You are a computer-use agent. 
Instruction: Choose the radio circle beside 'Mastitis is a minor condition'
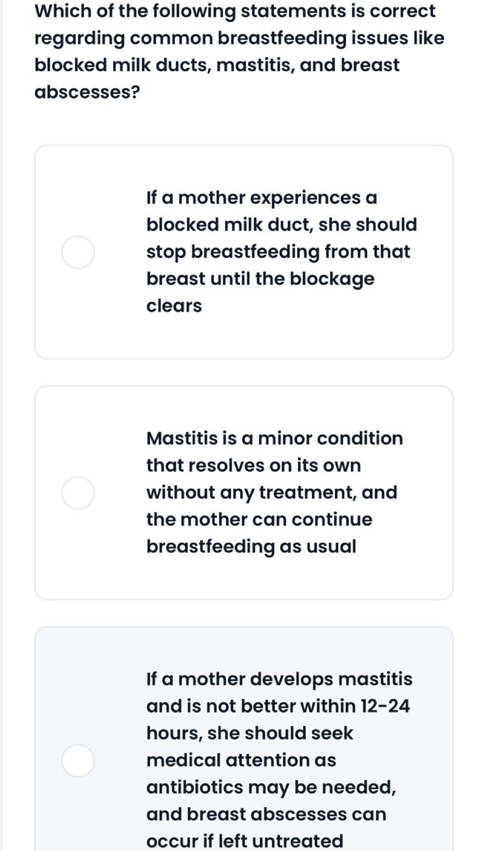pos(78,492)
